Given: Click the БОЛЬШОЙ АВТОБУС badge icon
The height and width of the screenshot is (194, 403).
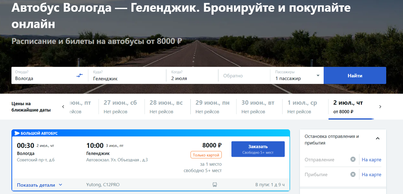Looking at the screenshot, I should pyautogui.click(x=17, y=133).
